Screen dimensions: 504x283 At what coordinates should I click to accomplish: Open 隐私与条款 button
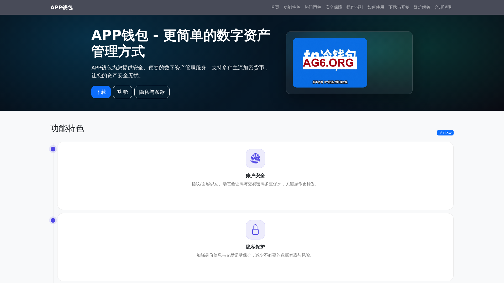(152, 92)
